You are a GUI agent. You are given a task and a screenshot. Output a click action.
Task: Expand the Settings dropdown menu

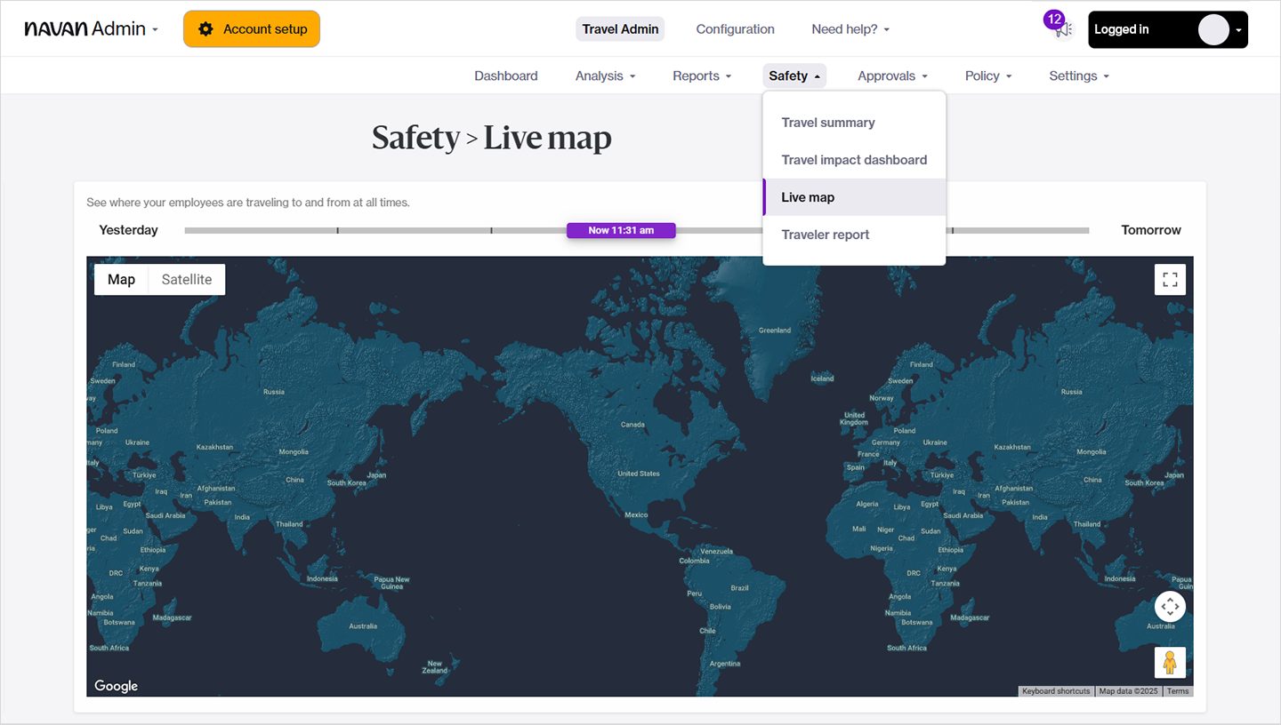click(x=1078, y=76)
